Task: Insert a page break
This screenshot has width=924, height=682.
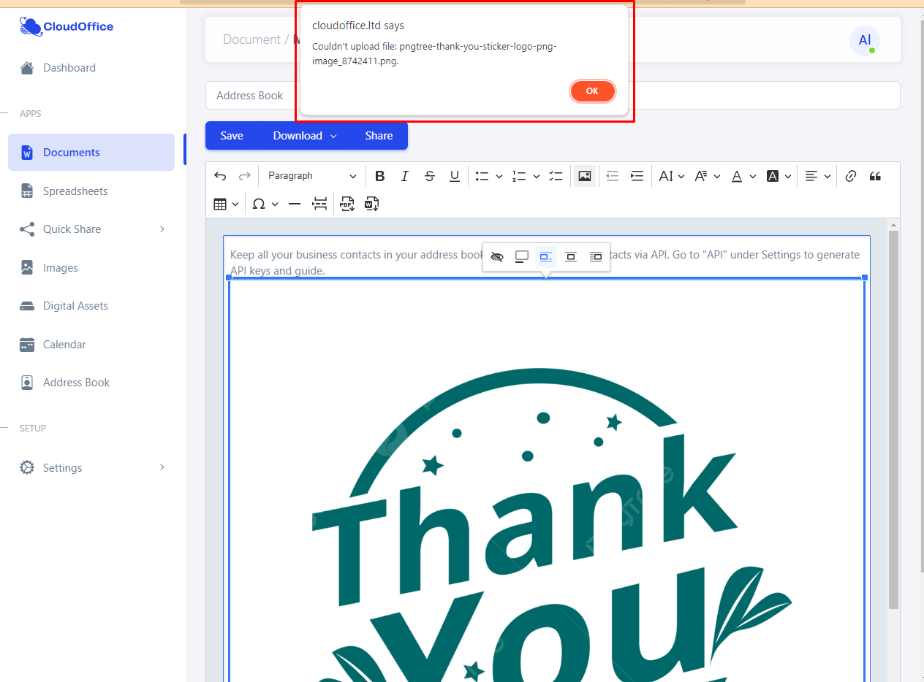Action: tap(319, 204)
